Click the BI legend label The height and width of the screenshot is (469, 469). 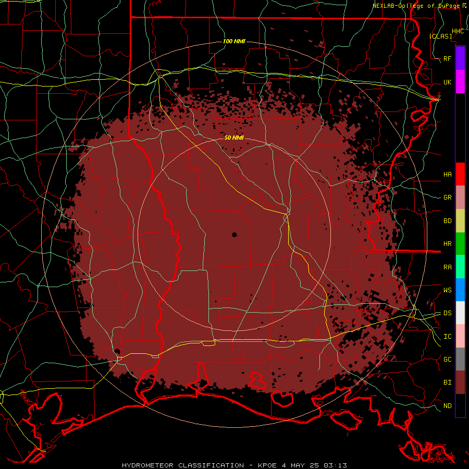447,382
